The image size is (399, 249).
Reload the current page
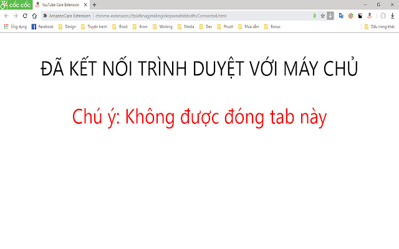tap(25, 16)
